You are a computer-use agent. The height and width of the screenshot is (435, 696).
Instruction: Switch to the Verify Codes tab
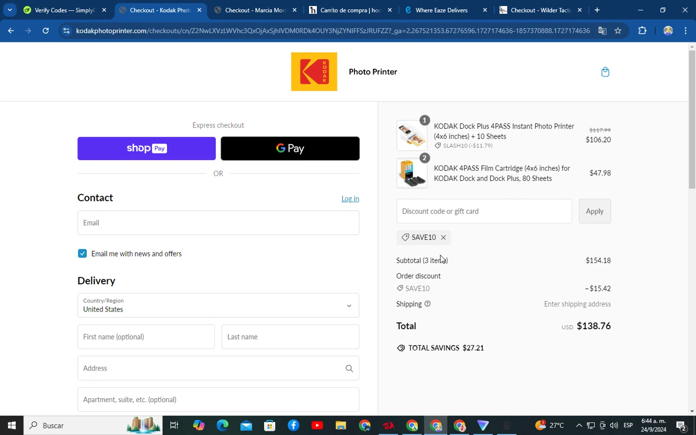65,10
